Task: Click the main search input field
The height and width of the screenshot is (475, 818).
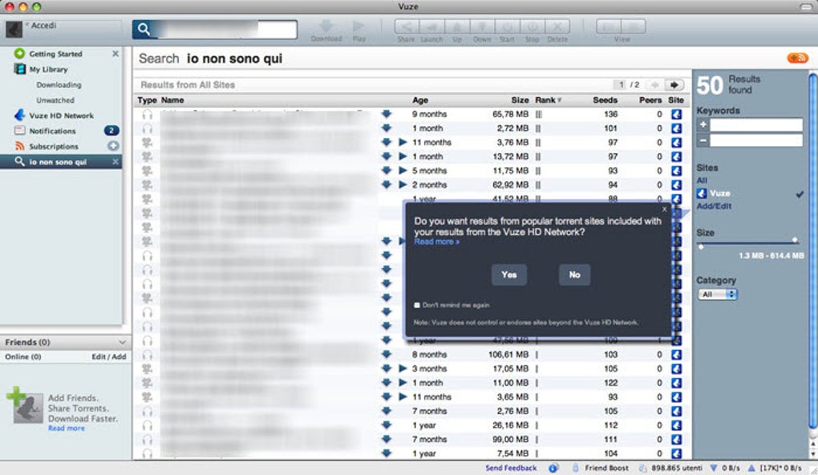Action: (225, 29)
